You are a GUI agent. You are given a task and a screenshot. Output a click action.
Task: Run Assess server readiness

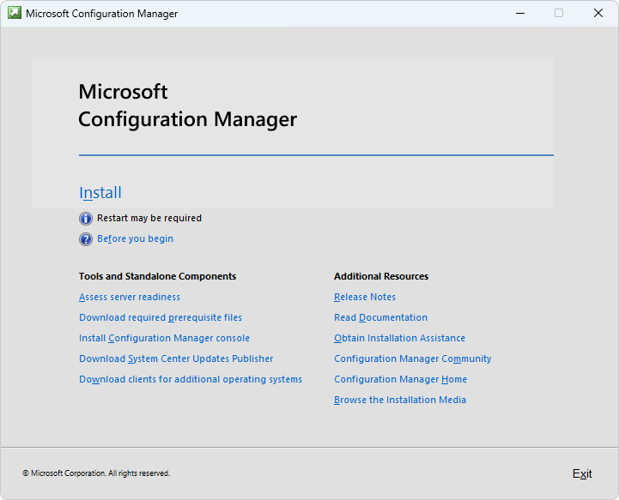click(x=130, y=297)
